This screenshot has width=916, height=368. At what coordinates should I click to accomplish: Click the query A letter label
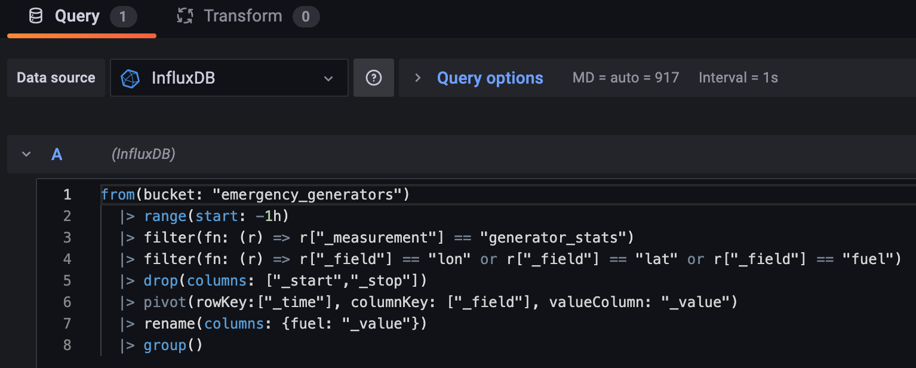click(57, 154)
